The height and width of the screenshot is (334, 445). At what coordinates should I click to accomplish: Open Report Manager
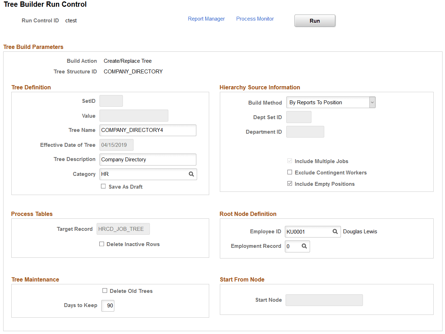tap(206, 18)
